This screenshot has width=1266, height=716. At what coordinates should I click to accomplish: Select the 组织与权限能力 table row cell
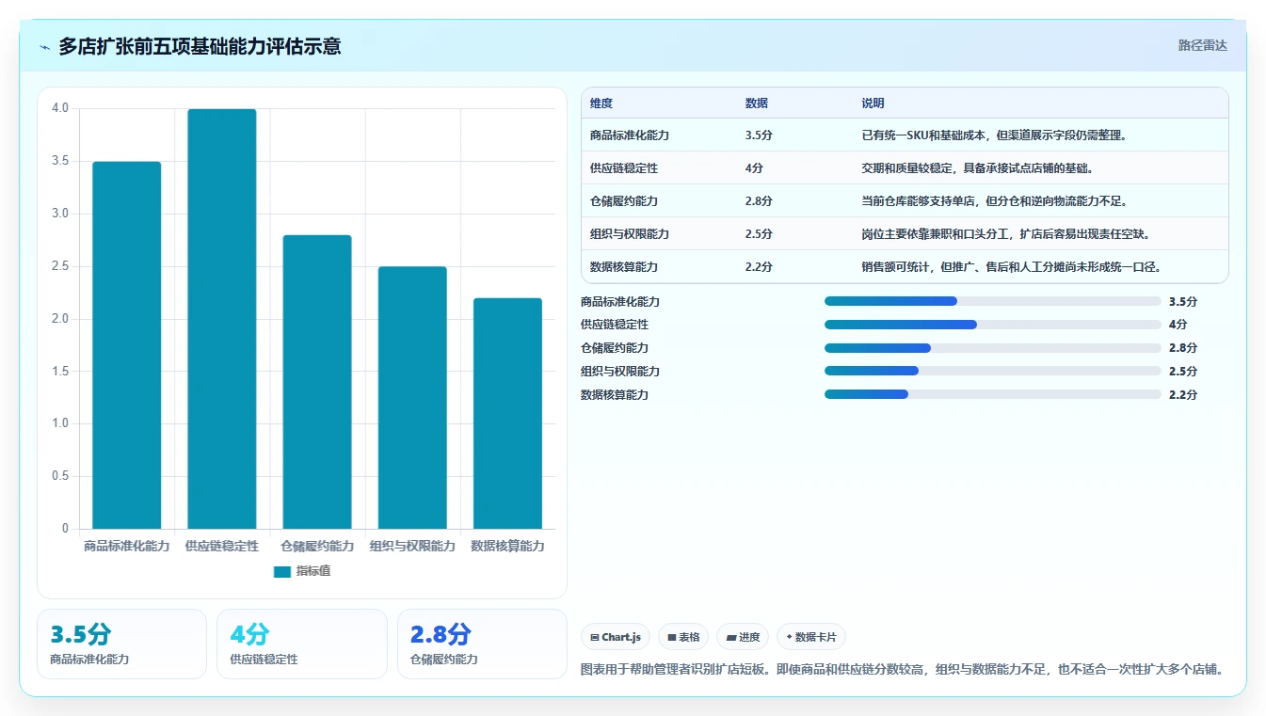pos(630,234)
